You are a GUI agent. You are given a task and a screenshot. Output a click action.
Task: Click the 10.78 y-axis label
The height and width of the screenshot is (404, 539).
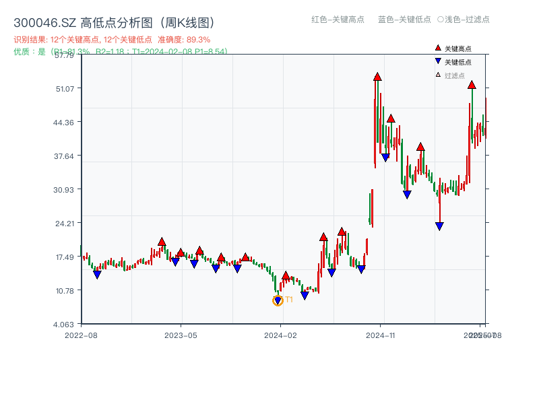pos(65,291)
